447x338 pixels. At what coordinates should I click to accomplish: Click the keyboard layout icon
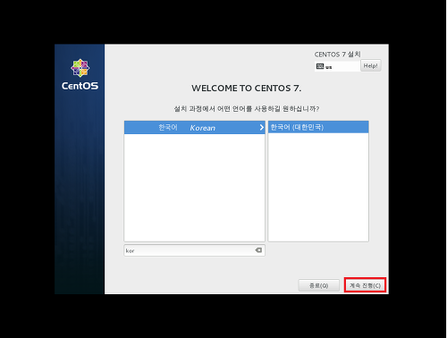click(x=320, y=66)
